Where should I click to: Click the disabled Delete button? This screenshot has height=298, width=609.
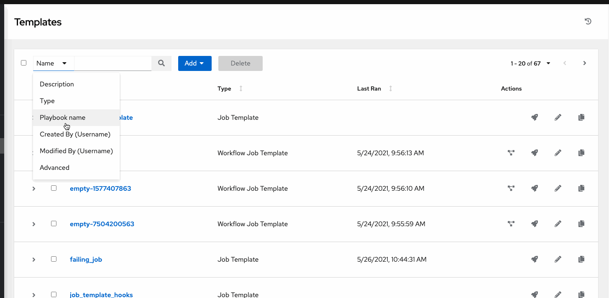pyautogui.click(x=241, y=63)
